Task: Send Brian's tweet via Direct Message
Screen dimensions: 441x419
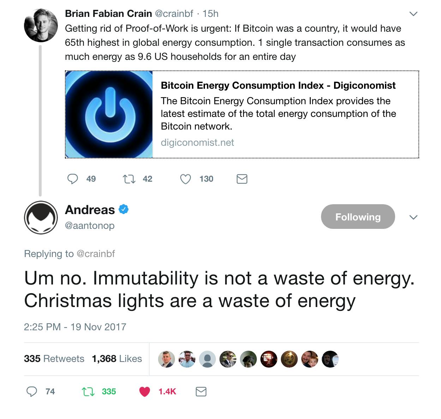Action: click(x=242, y=179)
